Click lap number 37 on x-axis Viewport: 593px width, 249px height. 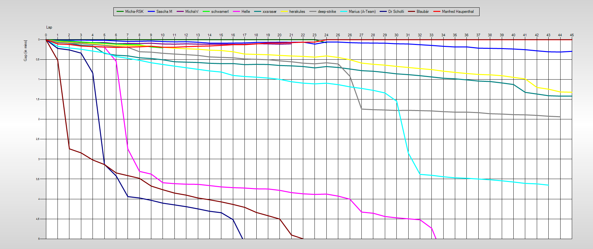tap(478, 35)
